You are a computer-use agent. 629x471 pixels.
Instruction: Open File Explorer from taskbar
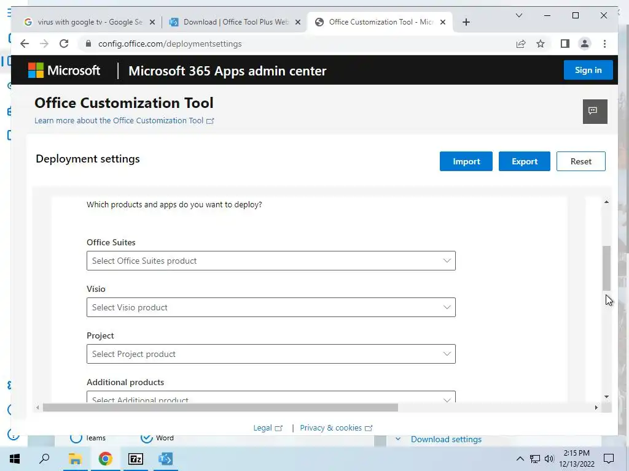click(x=75, y=459)
